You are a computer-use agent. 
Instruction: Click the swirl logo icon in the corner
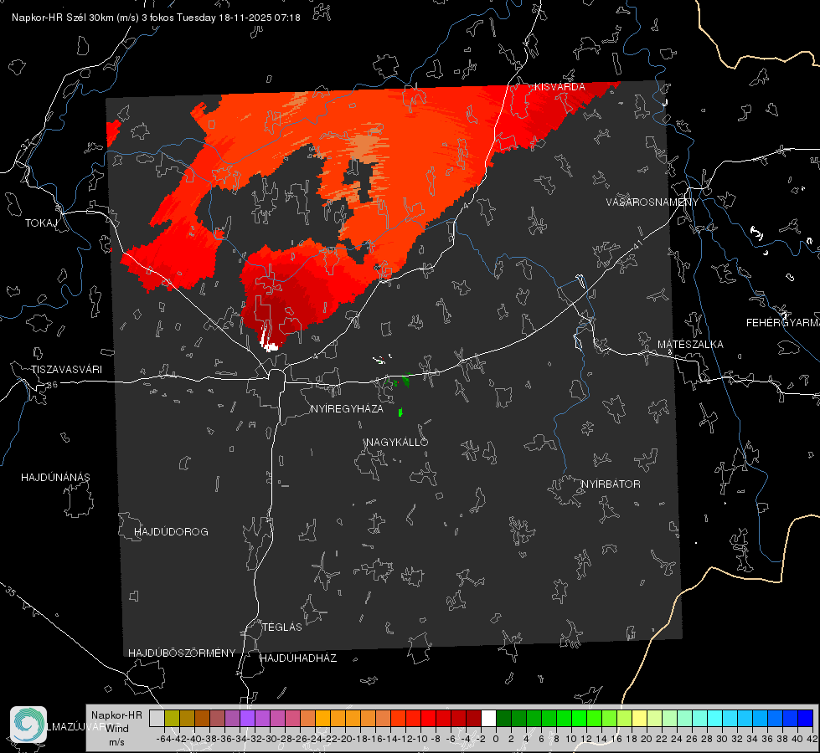pos(28,725)
